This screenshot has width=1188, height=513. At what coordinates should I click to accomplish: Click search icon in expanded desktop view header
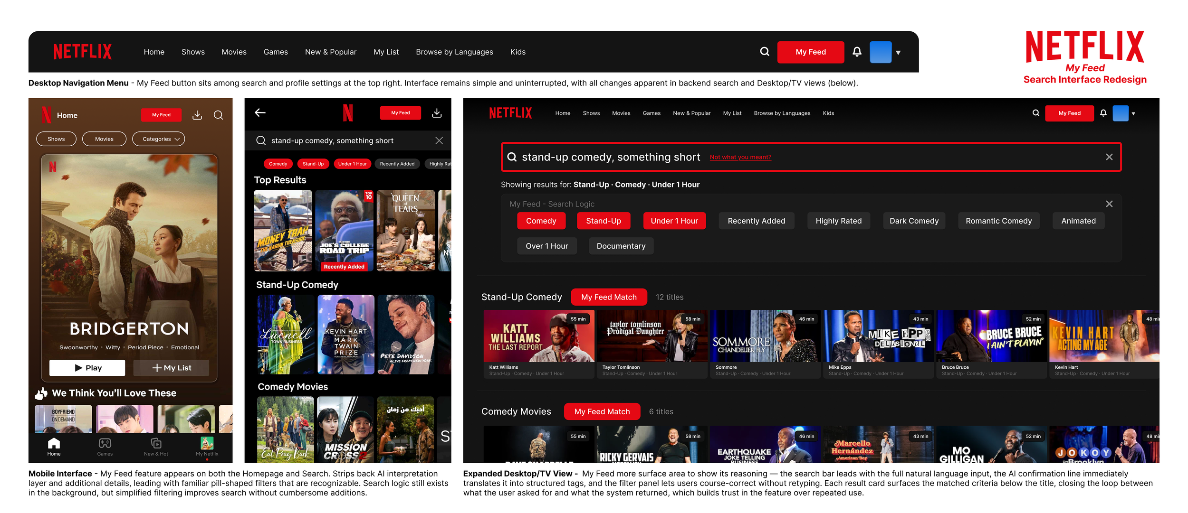tap(1036, 113)
